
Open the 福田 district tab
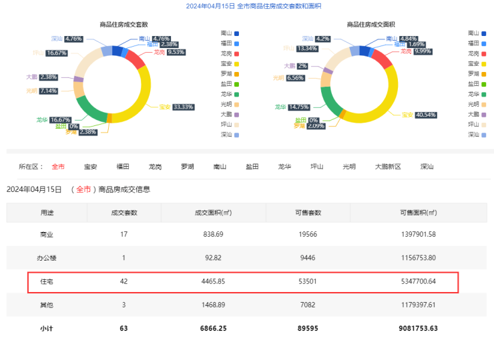click(x=123, y=166)
